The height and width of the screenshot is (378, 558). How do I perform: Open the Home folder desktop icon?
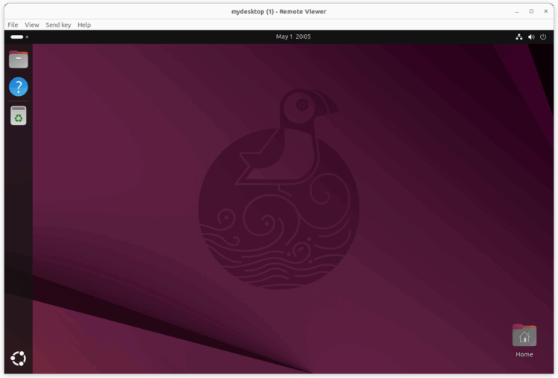(525, 336)
